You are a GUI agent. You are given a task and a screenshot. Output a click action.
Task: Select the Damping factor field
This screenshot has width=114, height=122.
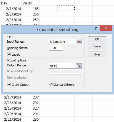(x=56, y=48)
